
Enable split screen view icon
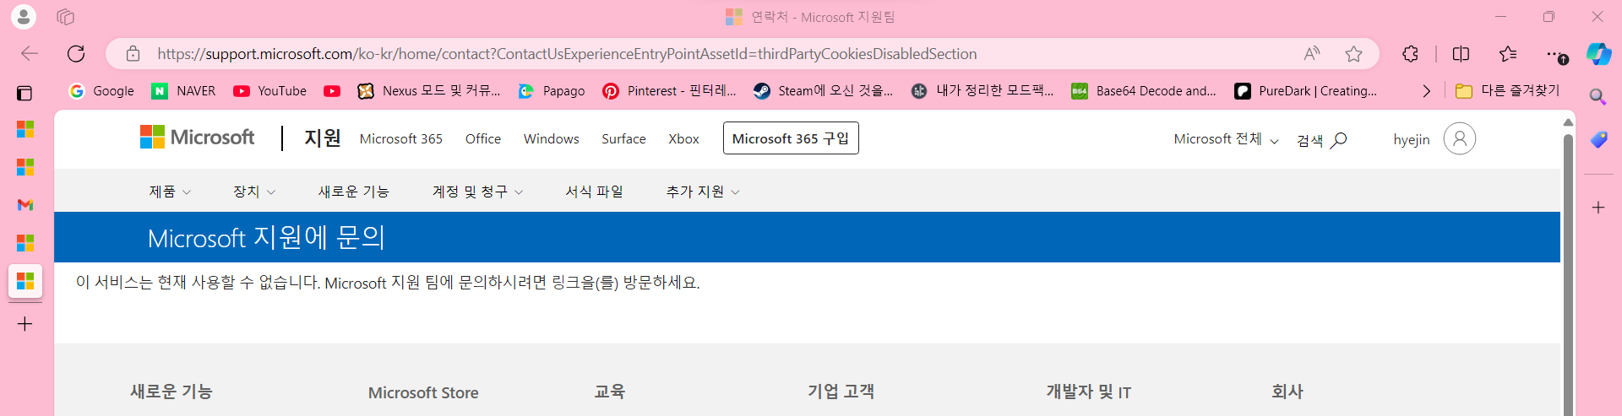[1461, 54]
